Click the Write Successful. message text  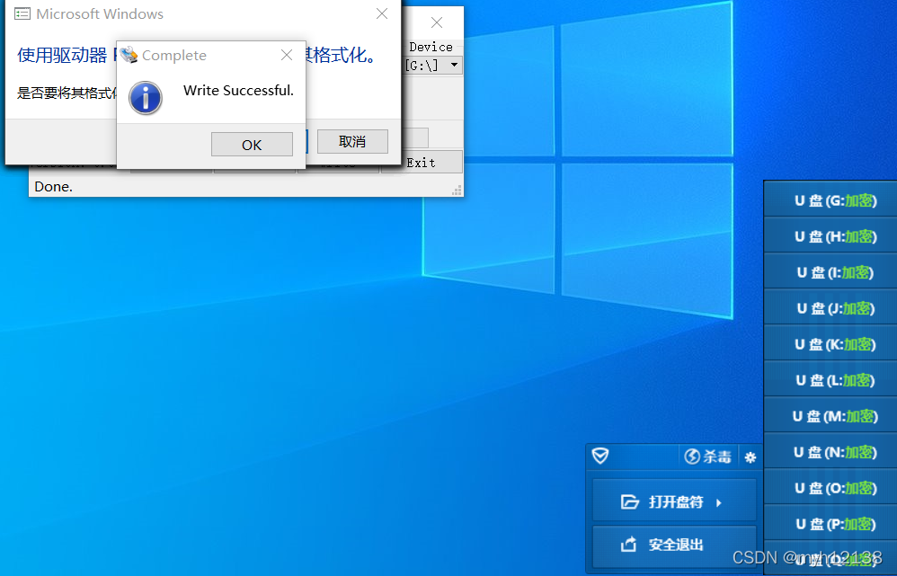(x=238, y=91)
